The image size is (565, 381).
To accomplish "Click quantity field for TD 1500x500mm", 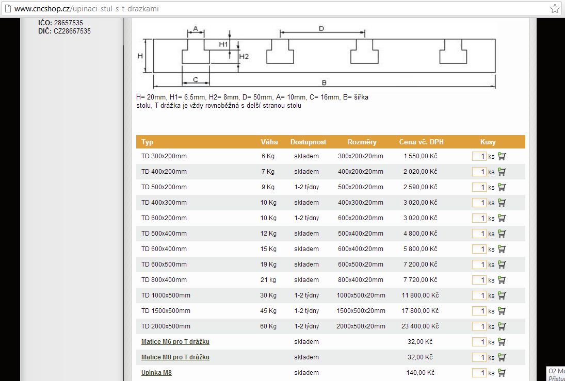I will coord(479,311).
